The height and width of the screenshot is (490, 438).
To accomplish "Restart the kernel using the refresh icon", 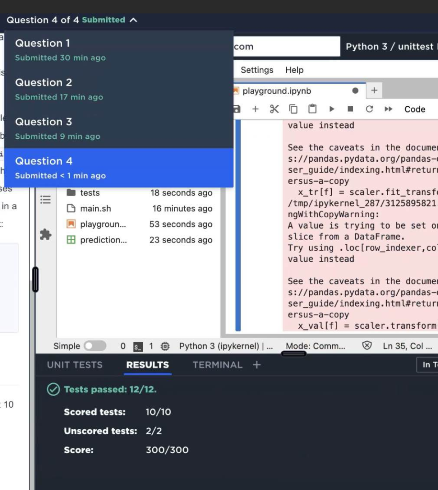I will tap(369, 109).
